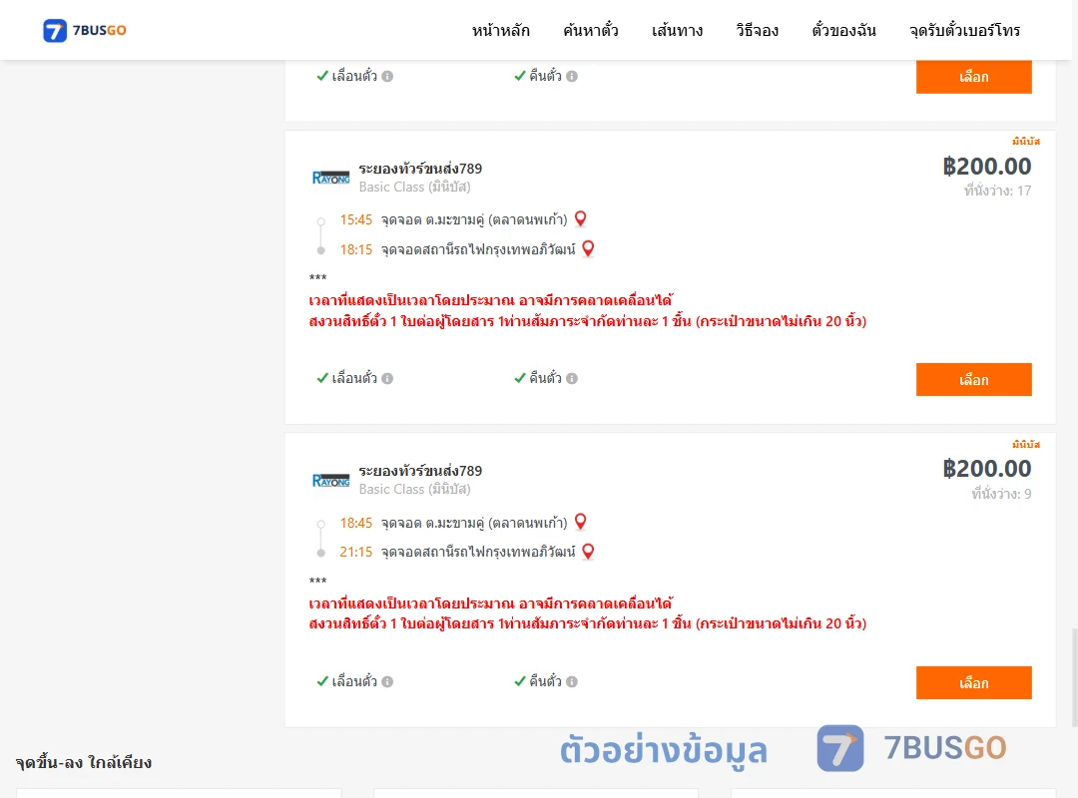Click มินิบัส tag on 18:45 trip card
Viewport: 1078px width, 798px height.
[1026, 444]
